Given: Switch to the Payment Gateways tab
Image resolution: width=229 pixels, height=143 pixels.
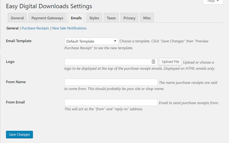Looking at the screenshot, I should tap(47, 18).
